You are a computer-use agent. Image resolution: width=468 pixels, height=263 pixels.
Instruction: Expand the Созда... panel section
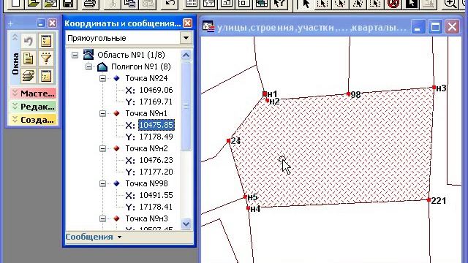pyautogui.click(x=34, y=120)
